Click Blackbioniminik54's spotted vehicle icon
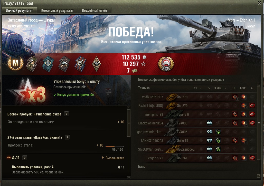The height and width of the screenshot is (186, 264). pos(210,123)
